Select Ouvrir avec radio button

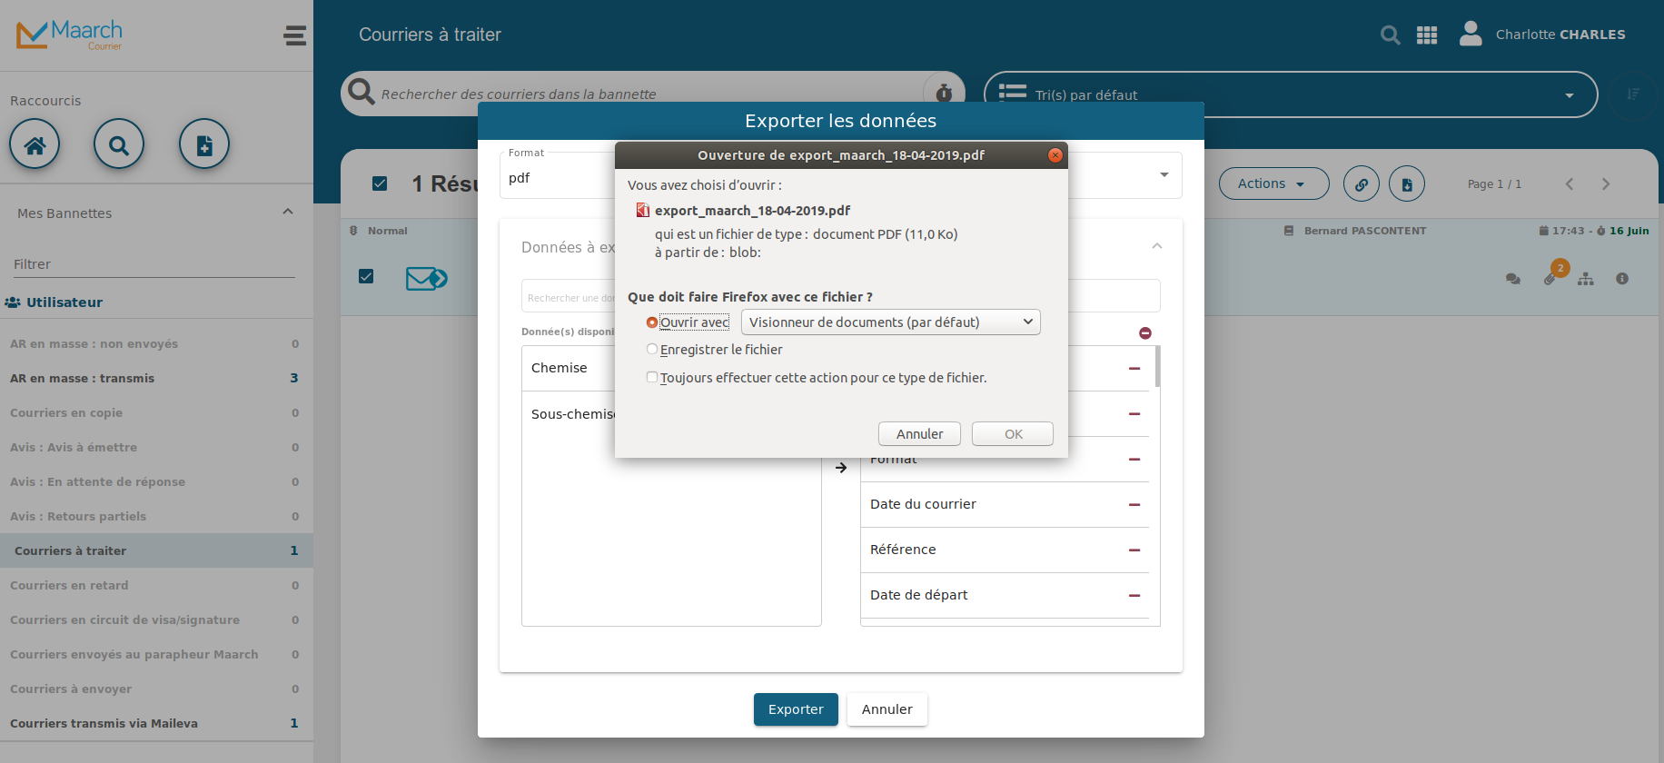[x=651, y=322]
